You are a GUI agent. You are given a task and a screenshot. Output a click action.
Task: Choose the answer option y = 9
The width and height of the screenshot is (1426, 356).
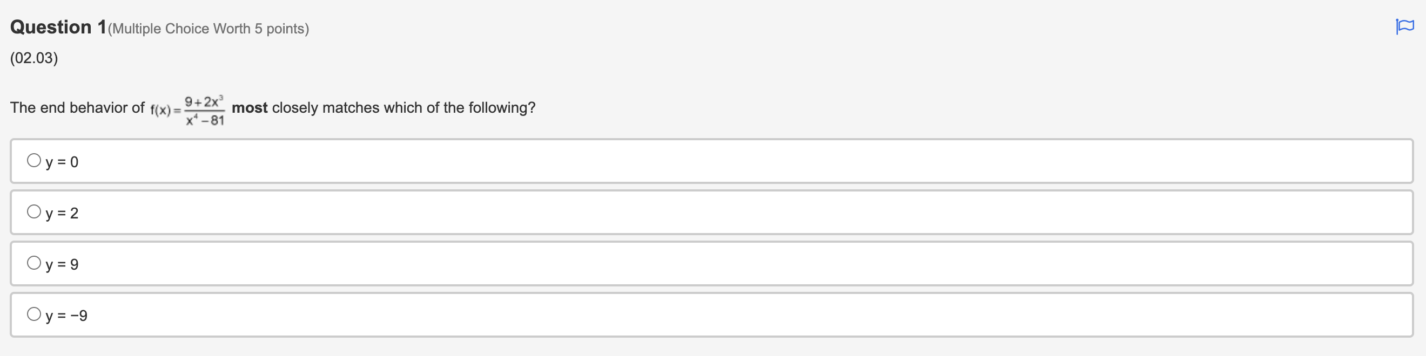(x=62, y=264)
